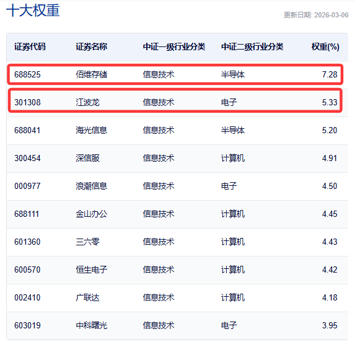
Task: Click 信息技术 in the 广联达 row
Action: 159,297
